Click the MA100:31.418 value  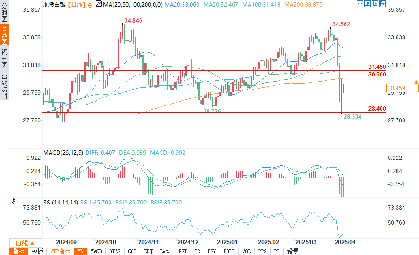coord(261,5)
